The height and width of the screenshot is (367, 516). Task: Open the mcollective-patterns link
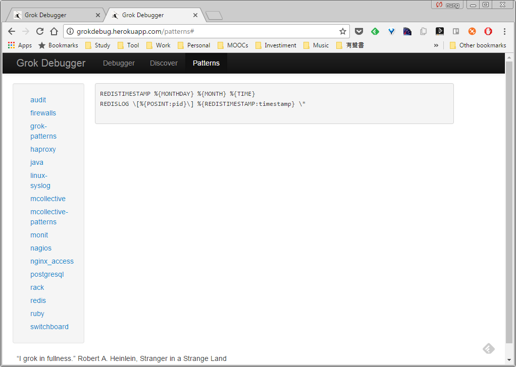(x=49, y=217)
